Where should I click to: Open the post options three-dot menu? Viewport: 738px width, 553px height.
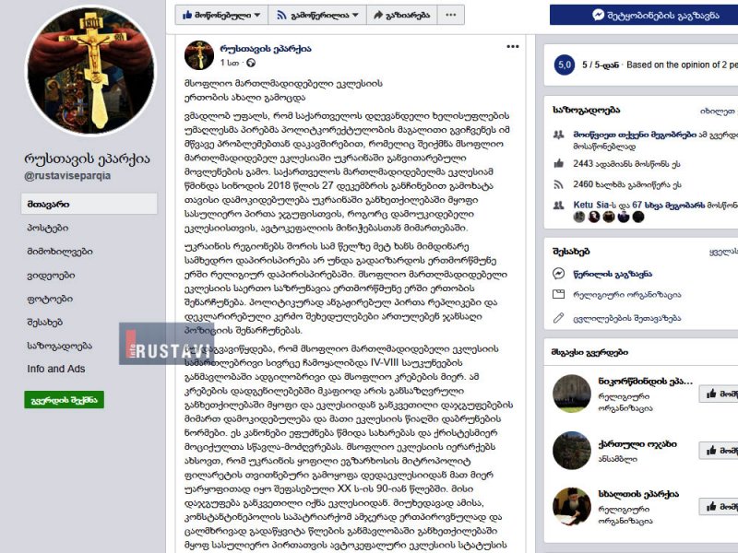[513, 47]
